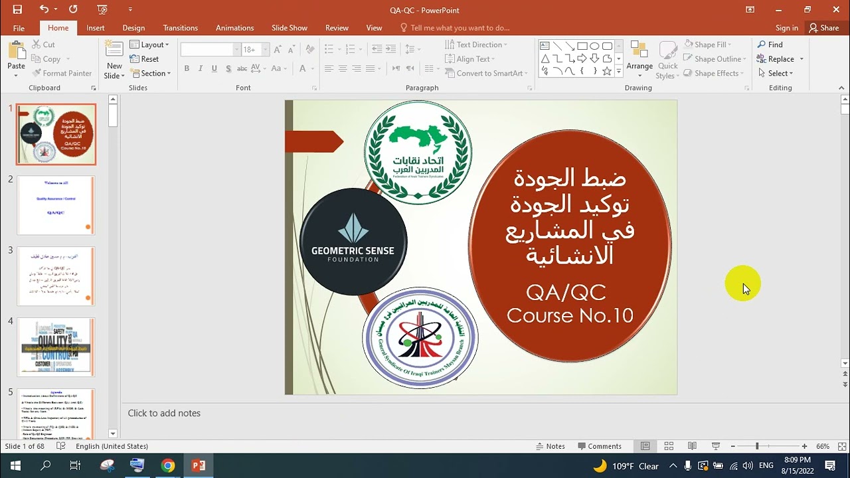Switch to Reading View

(692, 446)
